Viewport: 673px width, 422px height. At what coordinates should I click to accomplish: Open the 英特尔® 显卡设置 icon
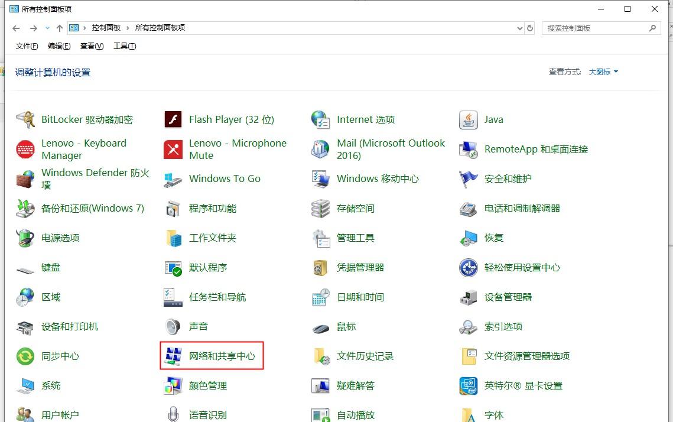point(469,386)
